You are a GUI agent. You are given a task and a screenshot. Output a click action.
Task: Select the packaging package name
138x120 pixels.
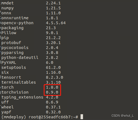click(12, 28)
